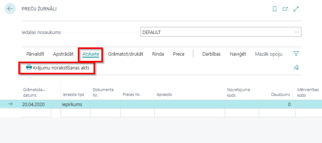The image size is (322, 143).
Task: Expand page to full screen
Action: pyautogui.click(x=296, y=9)
